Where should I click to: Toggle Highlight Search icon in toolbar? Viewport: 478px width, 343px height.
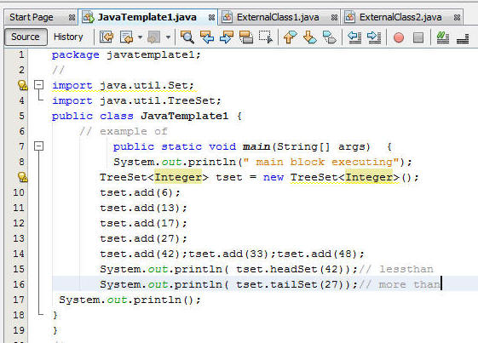pyautogui.click(x=246, y=37)
